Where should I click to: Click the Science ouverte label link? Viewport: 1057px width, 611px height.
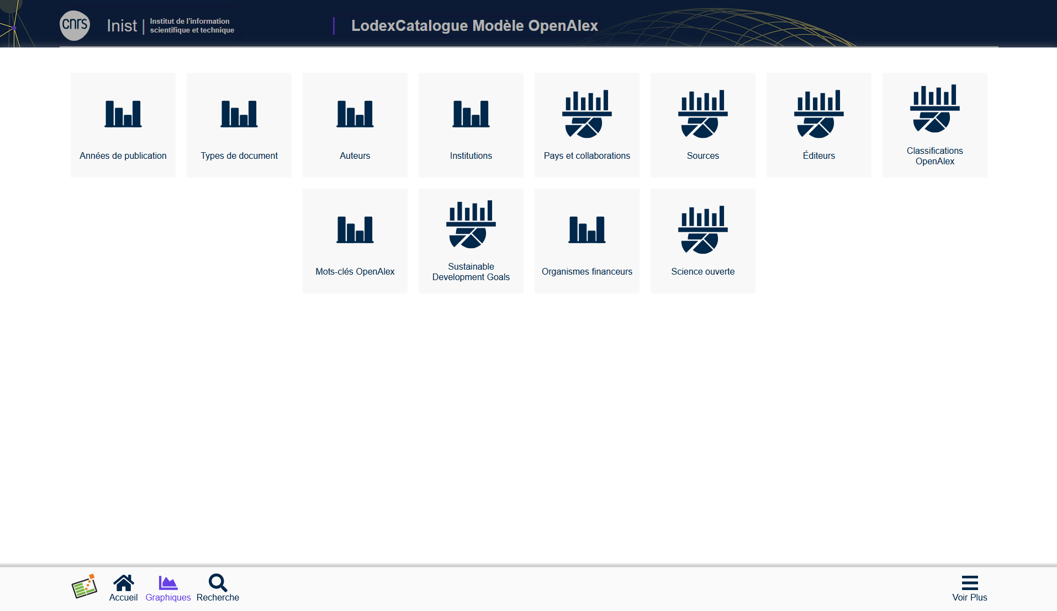pos(703,272)
